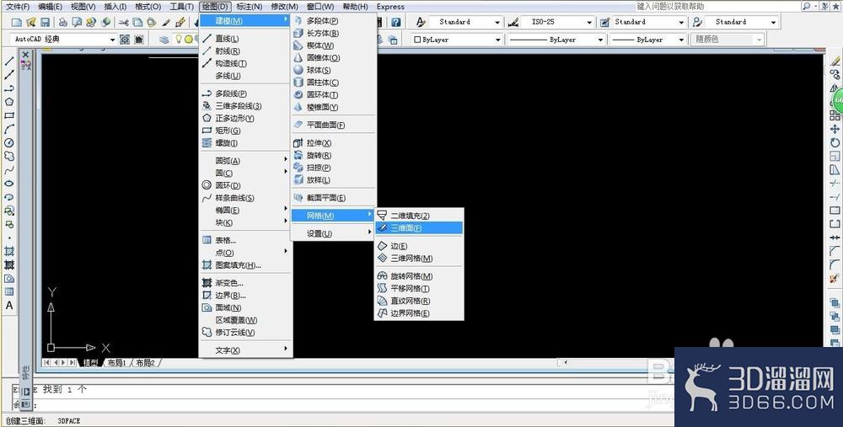Choose 直线(L) in the Draw menu
The width and height of the screenshot is (843, 427).
pyautogui.click(x=245, y=39)
